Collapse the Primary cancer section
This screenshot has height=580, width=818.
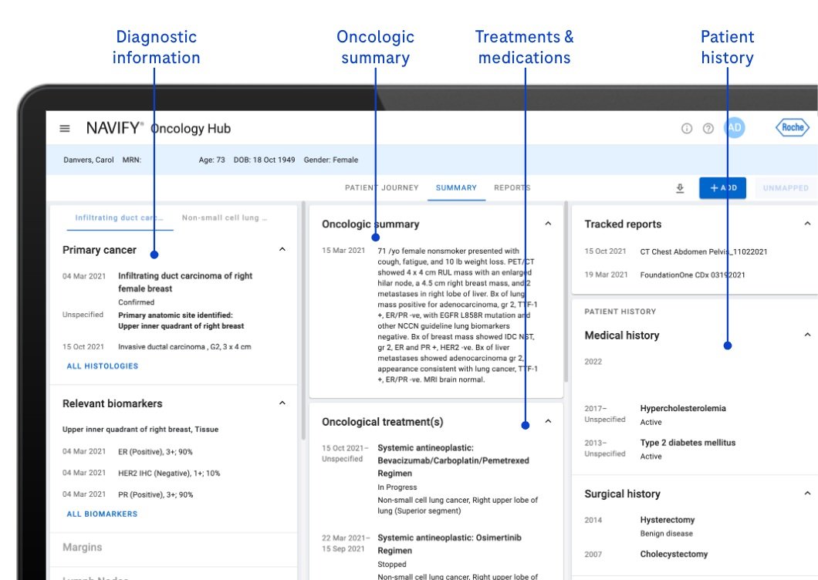click(x=282, y=249)
